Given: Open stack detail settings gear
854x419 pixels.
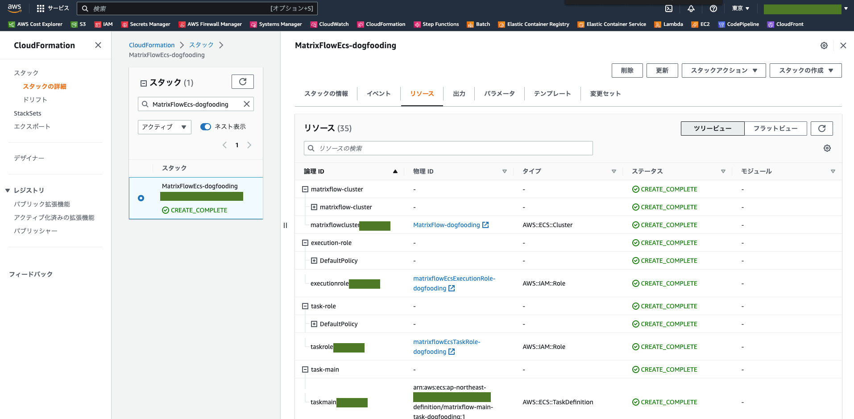Looking at the screenshot, I should [824, 46].
